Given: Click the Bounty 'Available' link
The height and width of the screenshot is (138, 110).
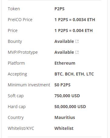Looking at the screenshot, I should pyautogui.click(x=64, y=41).
